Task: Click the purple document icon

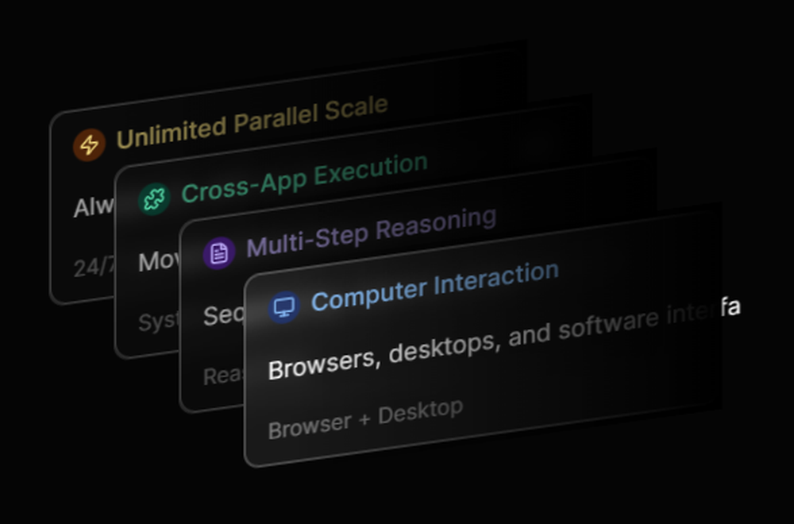Action: [219, 253]
